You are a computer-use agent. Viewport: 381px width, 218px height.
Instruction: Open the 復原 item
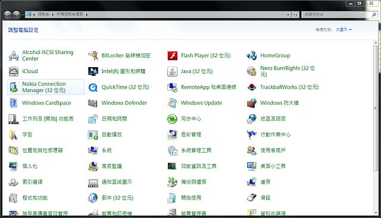tap(266, 182)
